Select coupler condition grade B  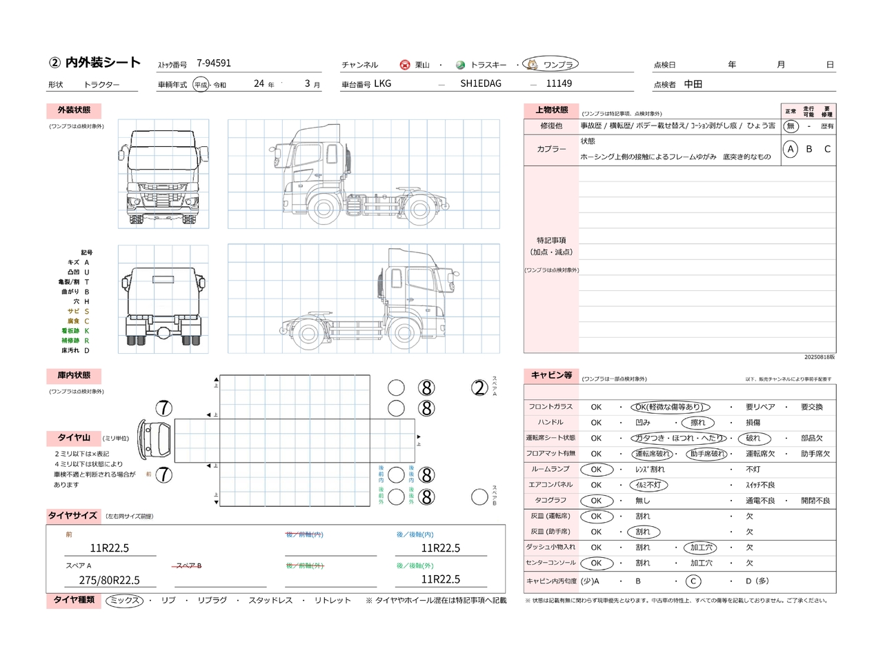(809, 149)
